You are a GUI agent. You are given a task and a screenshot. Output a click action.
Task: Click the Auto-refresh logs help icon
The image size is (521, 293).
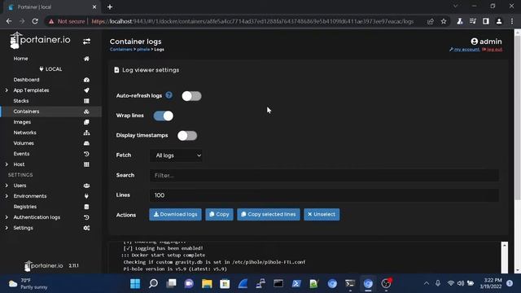click(169, 95)
